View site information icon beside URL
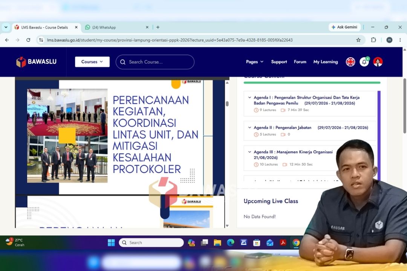The height and width of the screenshot is (271, 407). (x=41, y=40)
